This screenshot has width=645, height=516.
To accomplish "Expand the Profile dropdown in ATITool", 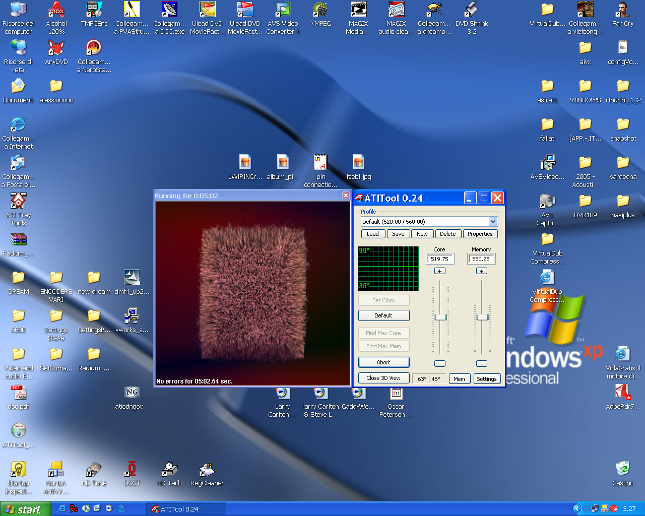I will pos(493,222).
